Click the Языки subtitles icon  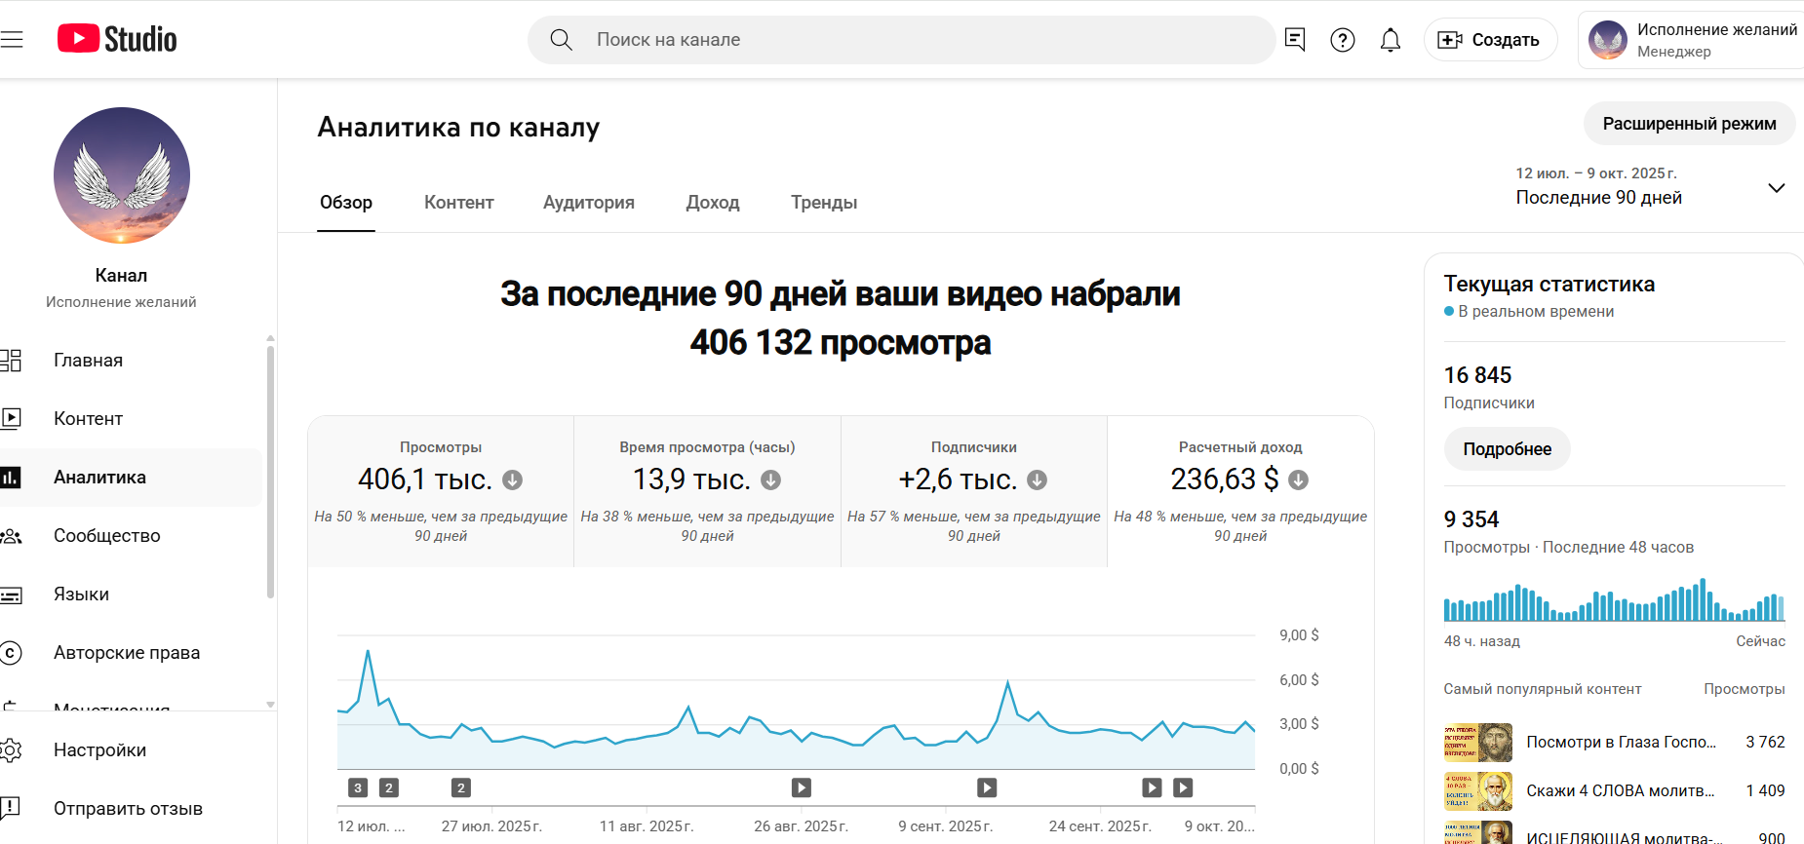click(x=10, y=595)
